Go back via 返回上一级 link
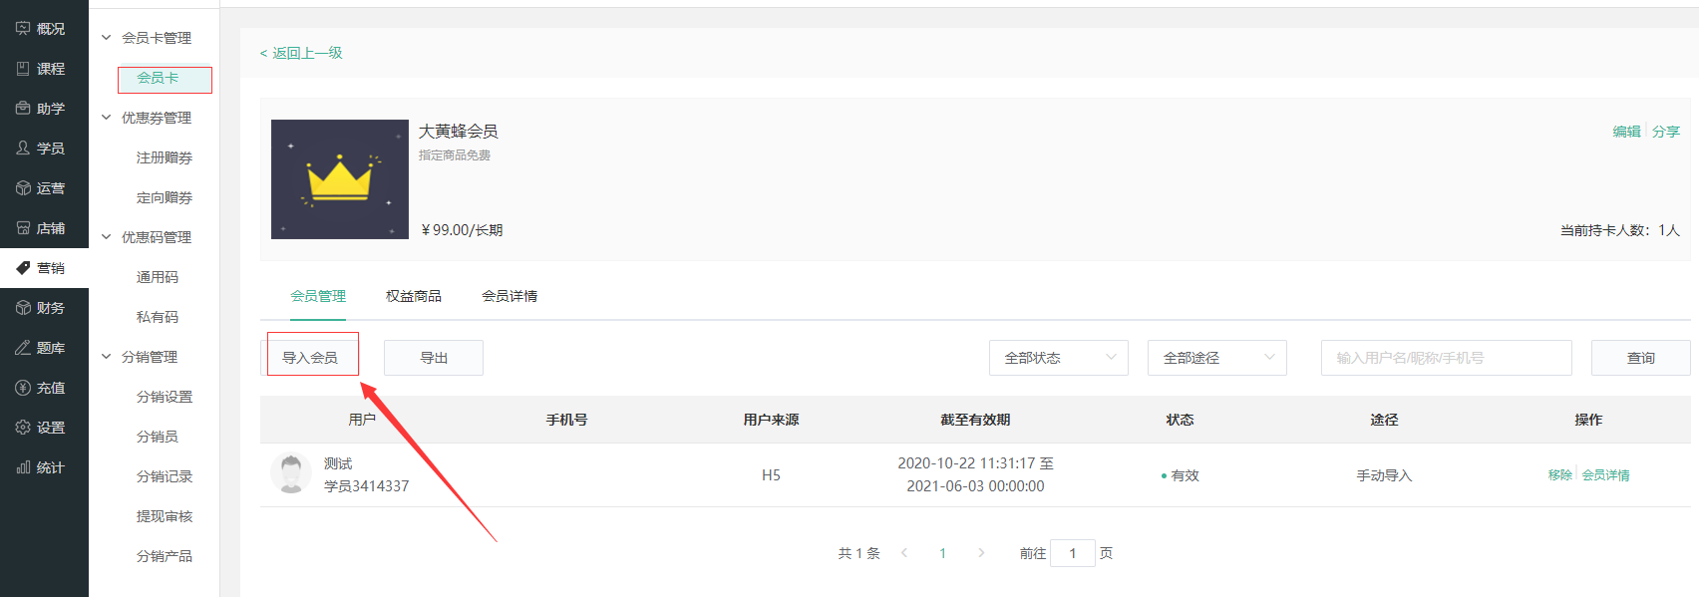 click(301, 53)
